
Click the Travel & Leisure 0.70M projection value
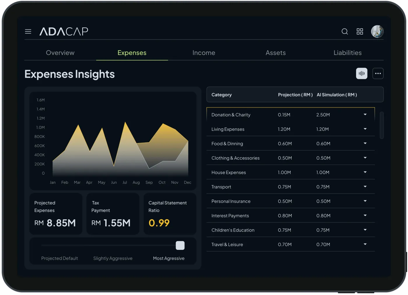285,245
